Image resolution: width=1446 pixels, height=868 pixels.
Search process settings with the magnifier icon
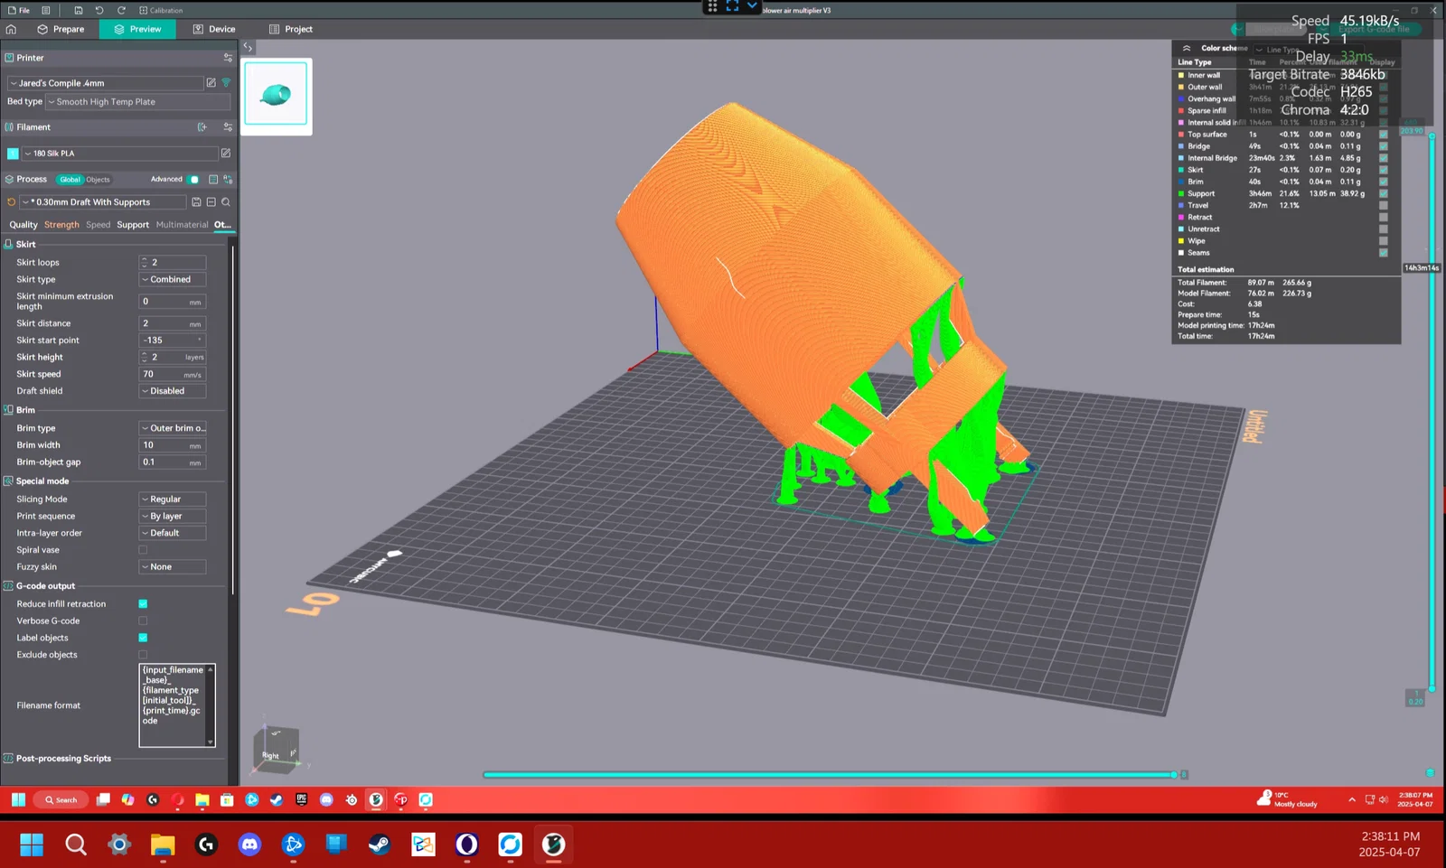pyautogui.click(x=226, y=202)
